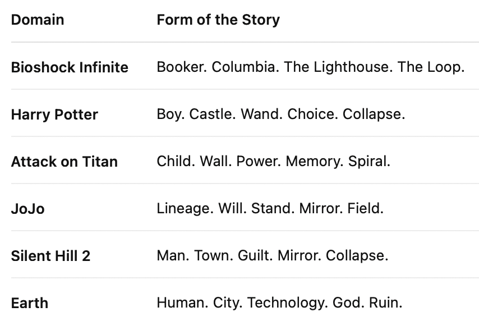Click the word "Ruin" in the Earth row
The height and width of the screenshot is (330, 479).
pyautogui.click(x=384, y=303)
